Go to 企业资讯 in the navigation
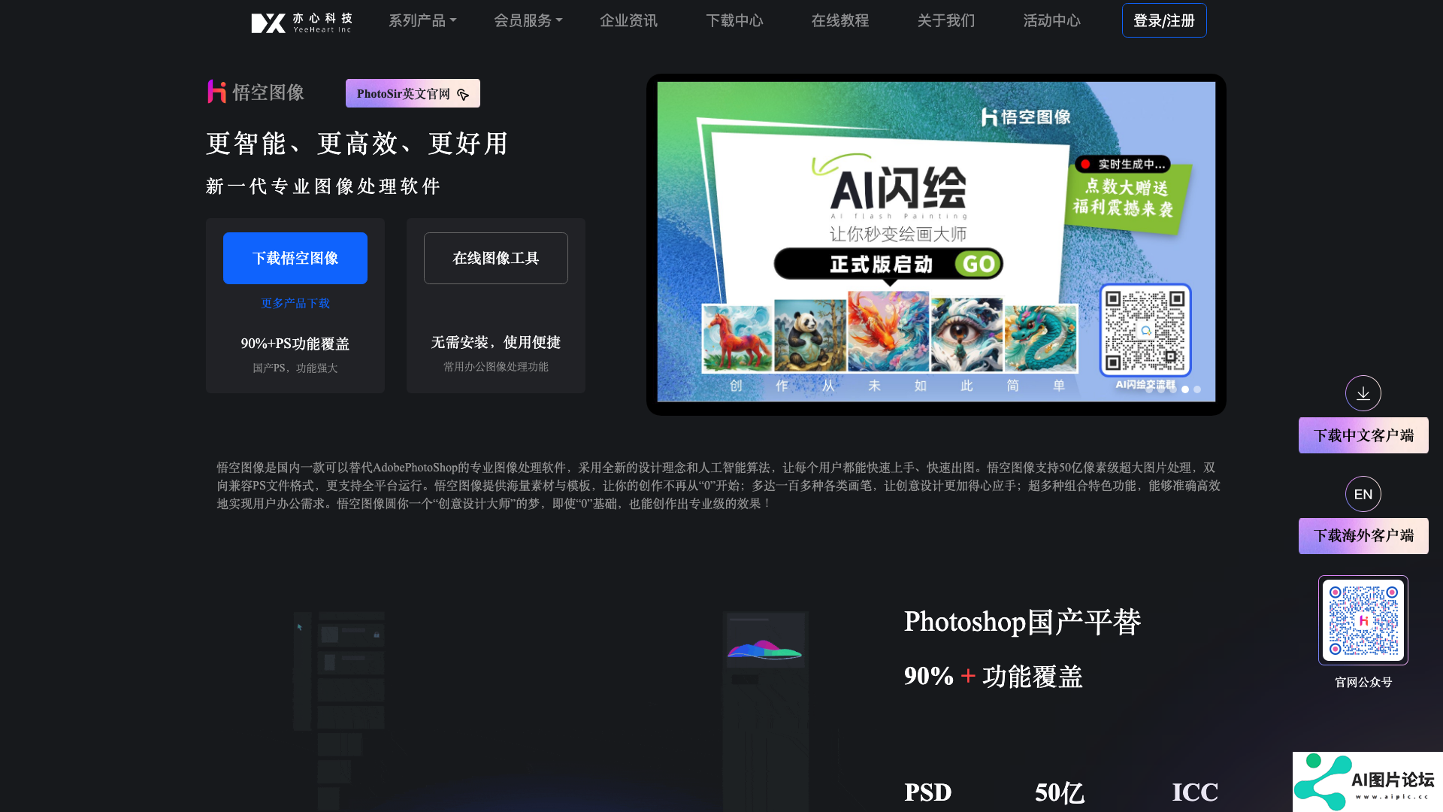The image size is (1443, 812). point(628,21)
